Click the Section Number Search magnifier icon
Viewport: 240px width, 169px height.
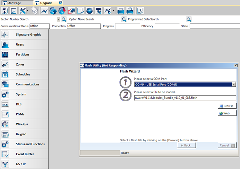tap(64, 19)
